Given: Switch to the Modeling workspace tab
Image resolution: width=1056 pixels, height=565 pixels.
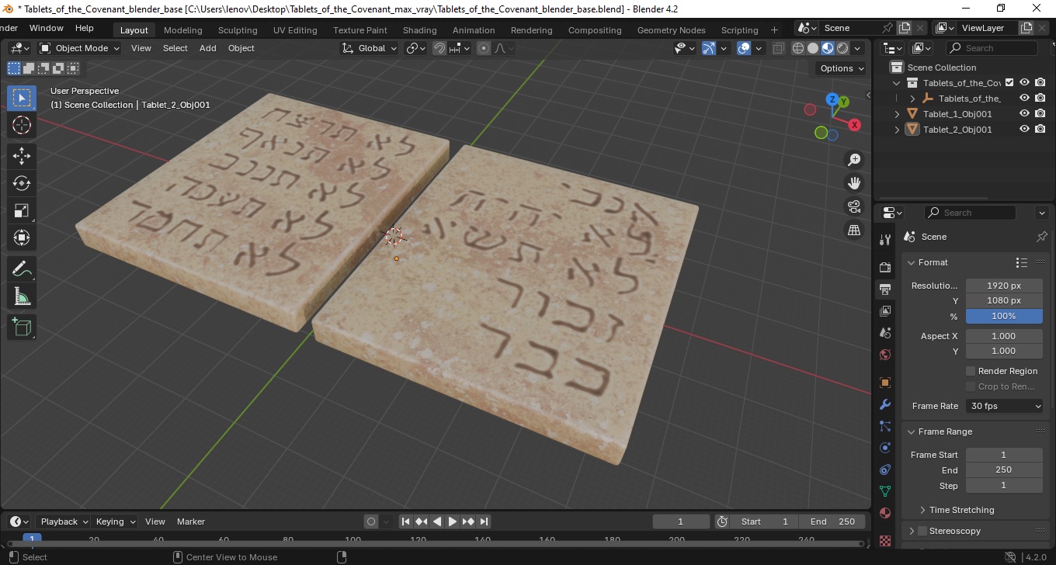Looking at the screenshot, I should tap(182, 30).
